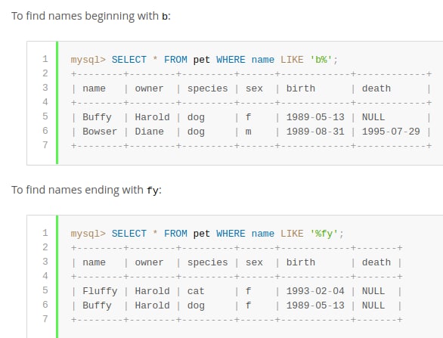Click the Bowser name cell

100,132
